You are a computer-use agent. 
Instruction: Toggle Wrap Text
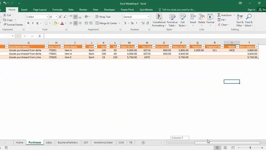point(103,17)
